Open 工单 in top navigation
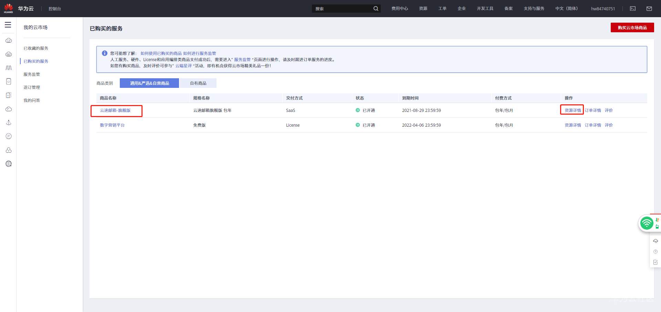This screenshot has width=661, height=312. pyautogui.click(x=442, y=9)
